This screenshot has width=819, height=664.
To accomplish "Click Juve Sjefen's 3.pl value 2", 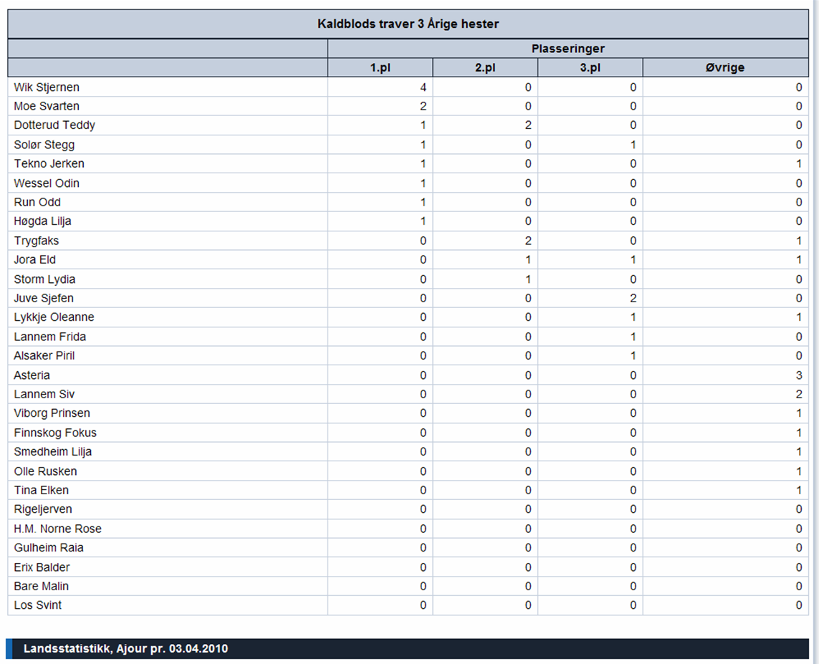I will [x=633, y=298].
